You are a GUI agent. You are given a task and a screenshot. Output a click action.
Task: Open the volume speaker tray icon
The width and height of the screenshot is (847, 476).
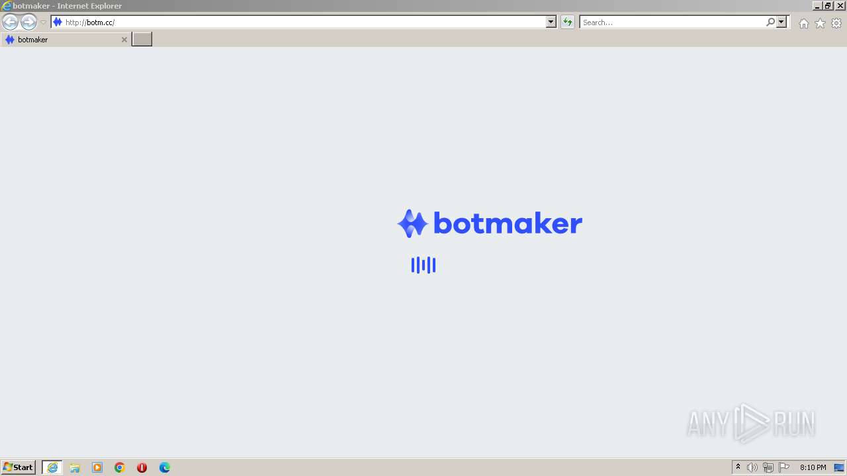[752, 467]
